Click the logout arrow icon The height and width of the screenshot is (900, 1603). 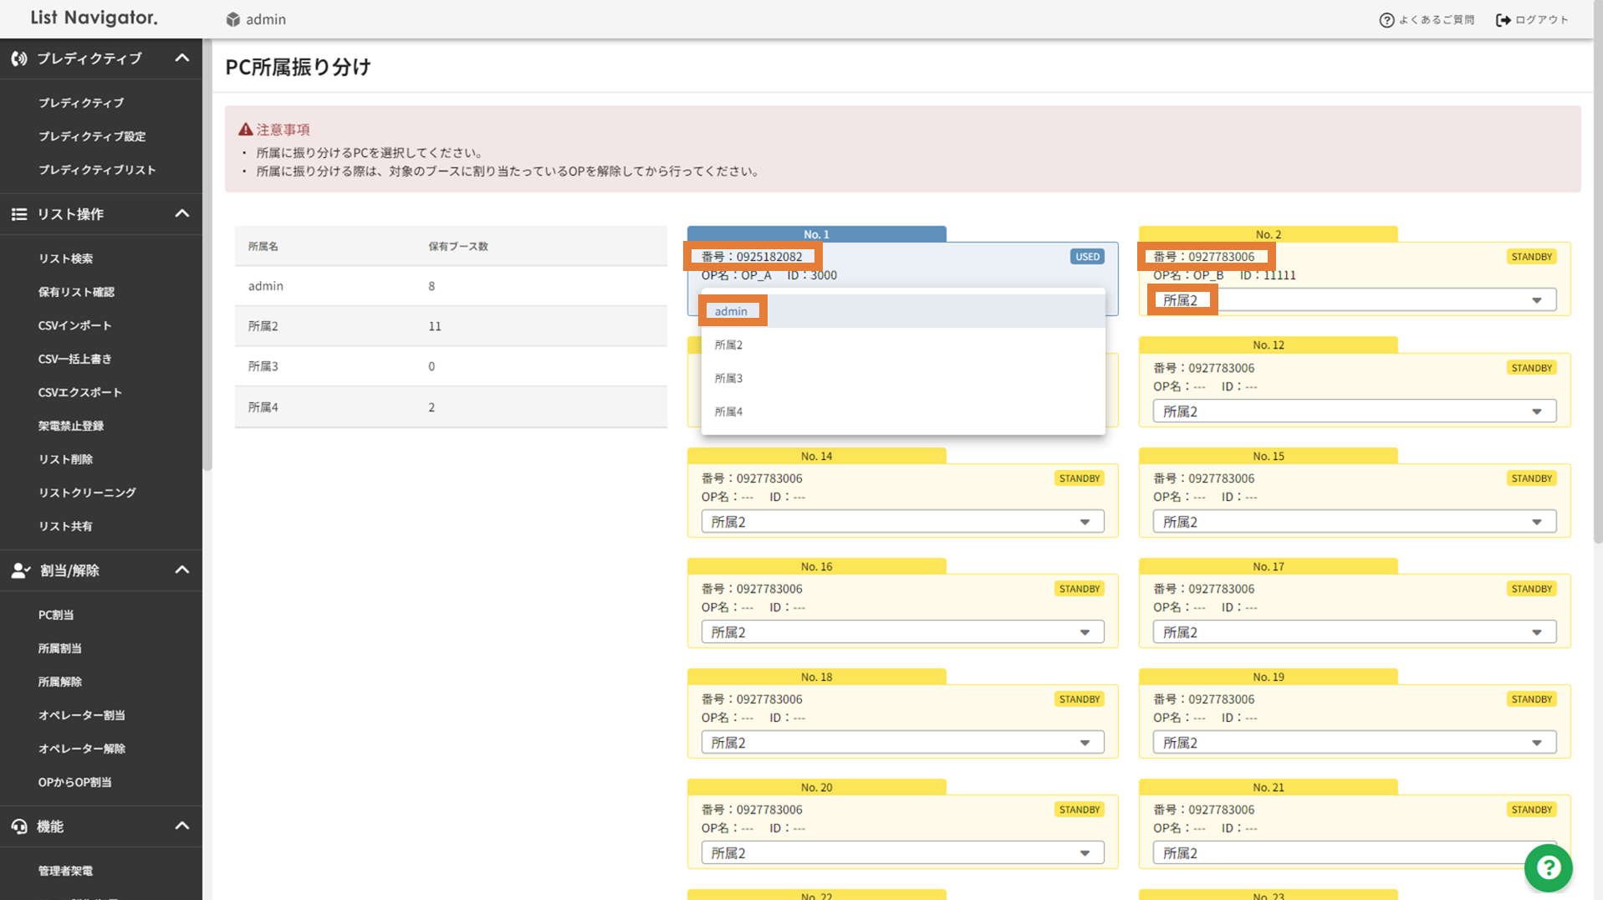(x=1503, y=20)
